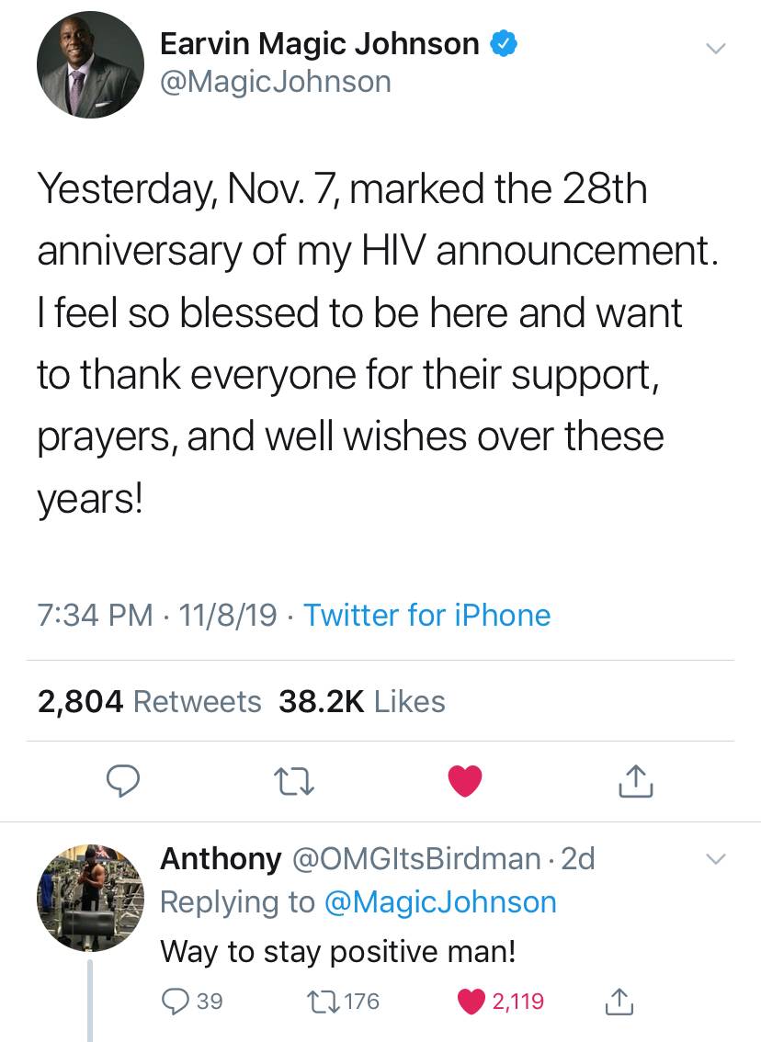Image resolution: width=761 pixels, height=1042 pixels.
Task: Unlike Magic Johnson's tweet with red heart
Action: 465,781
